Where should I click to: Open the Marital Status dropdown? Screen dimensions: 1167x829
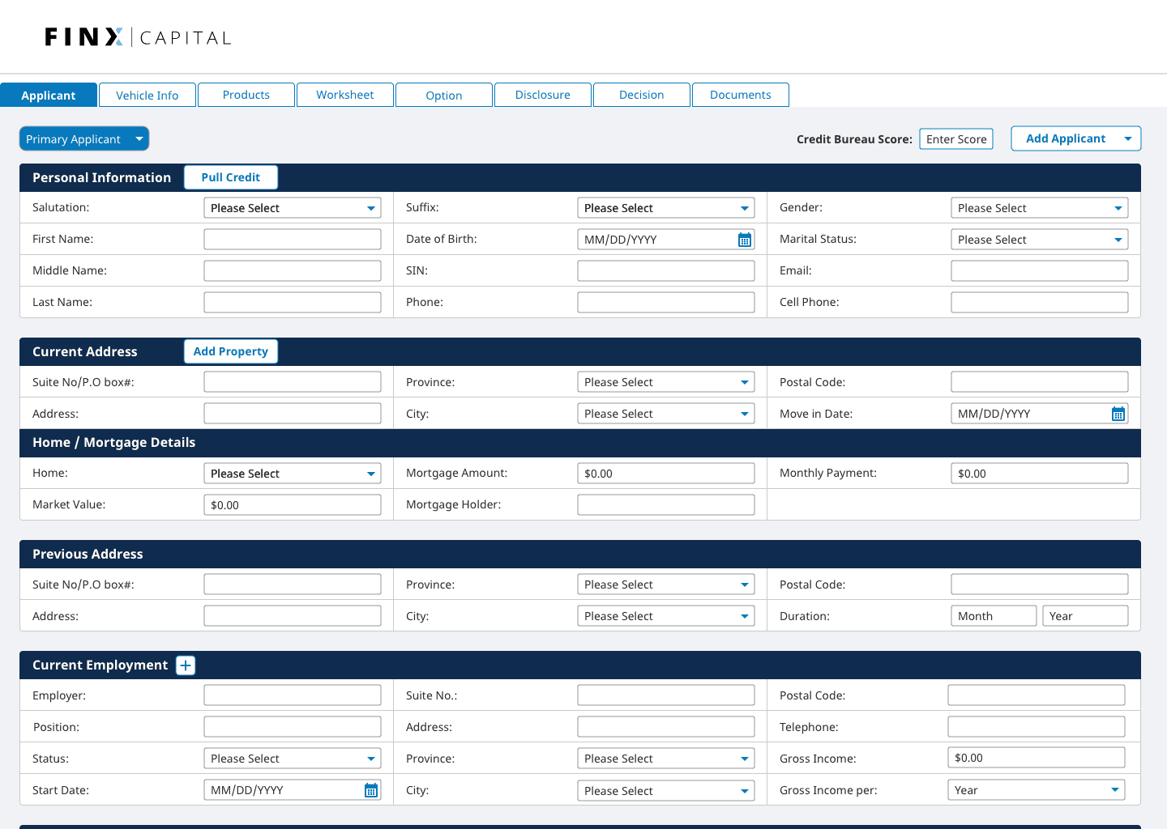(x=1040, y=240)
